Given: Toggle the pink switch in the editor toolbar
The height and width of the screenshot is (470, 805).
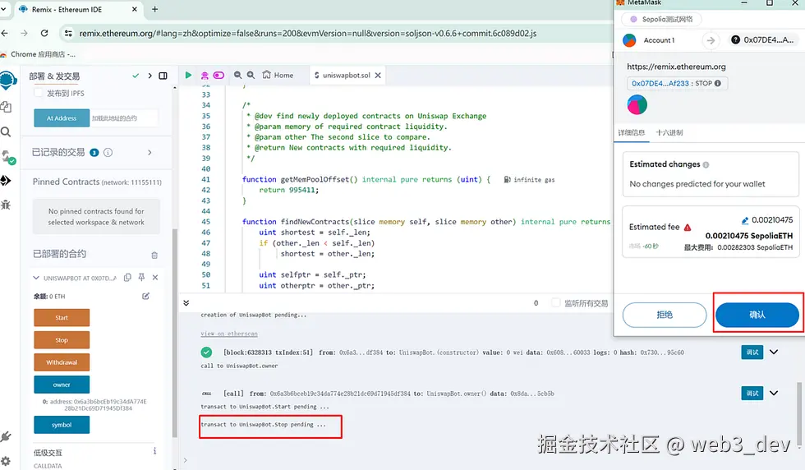Looking at the screenshot, I should [x=218, y=75].
